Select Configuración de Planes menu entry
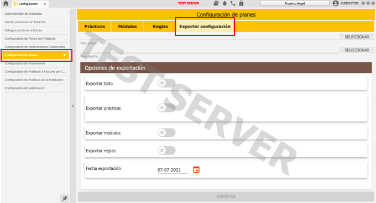 35,55
